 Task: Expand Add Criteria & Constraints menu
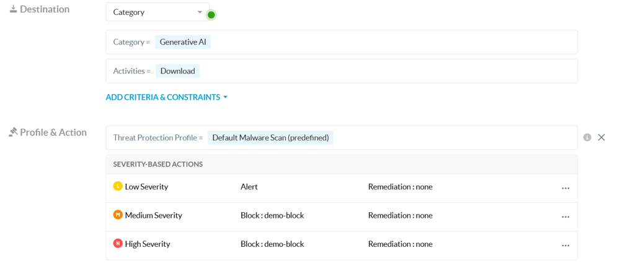(x=166, y=97)
